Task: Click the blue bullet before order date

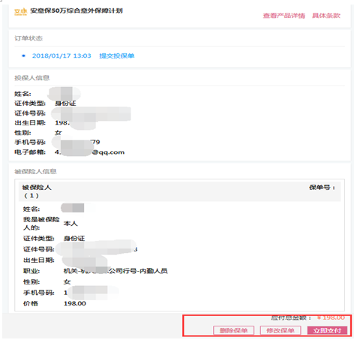Action: click(23, 56)
